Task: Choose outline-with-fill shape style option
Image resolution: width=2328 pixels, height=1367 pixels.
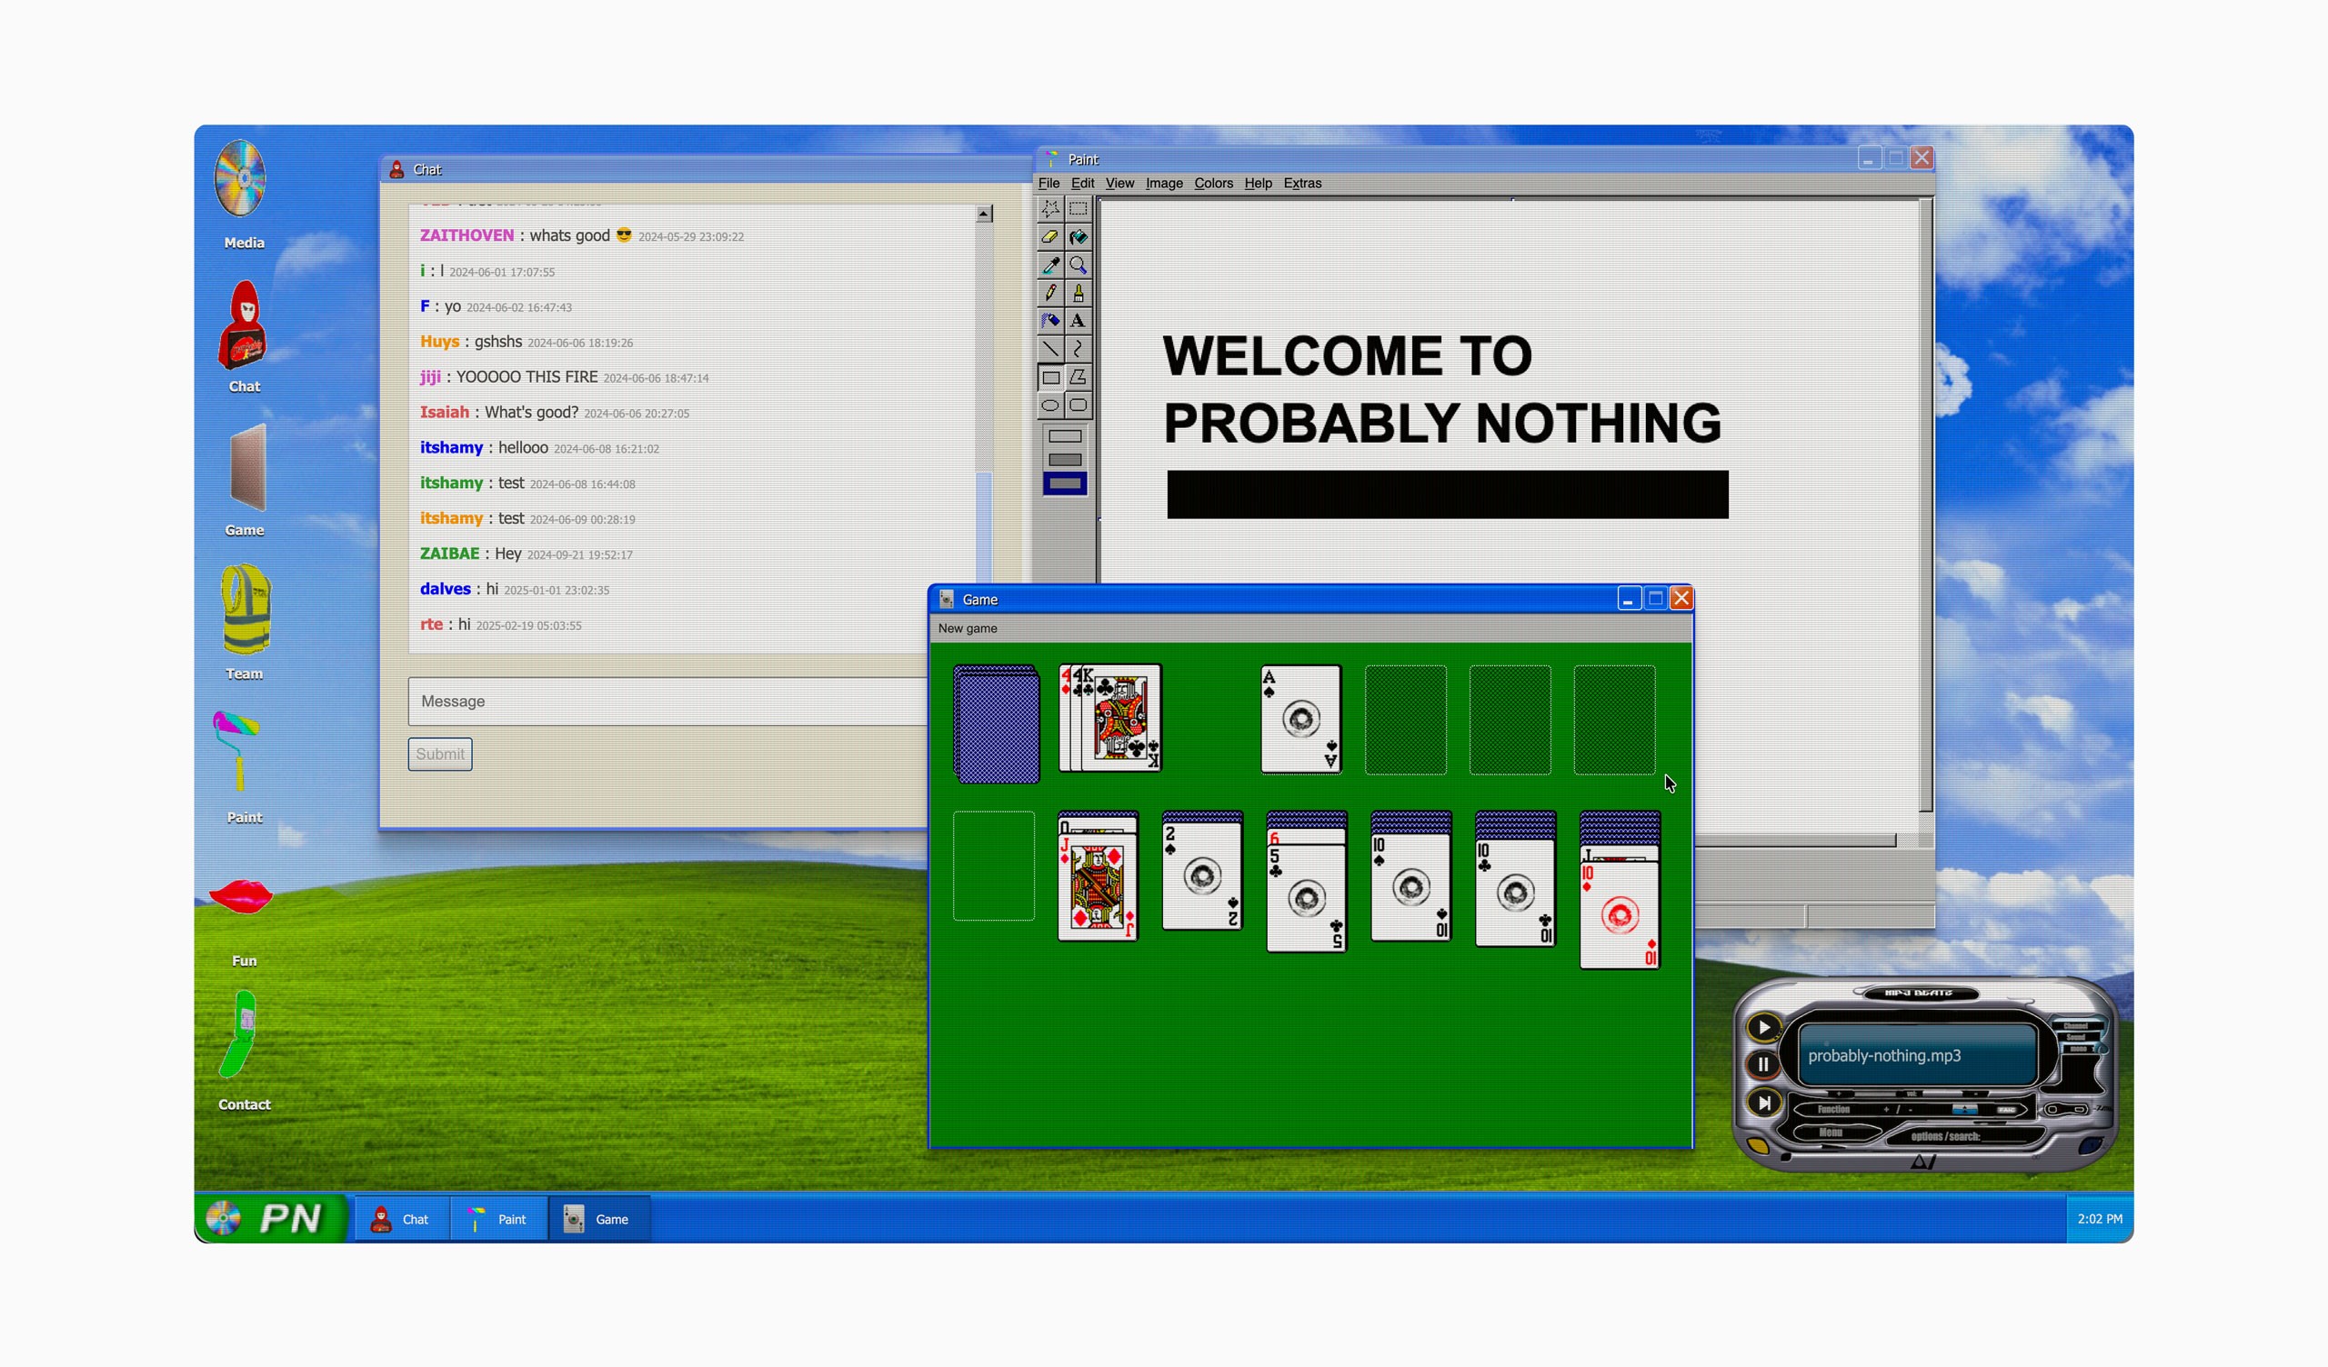Action: [1064, 460]
